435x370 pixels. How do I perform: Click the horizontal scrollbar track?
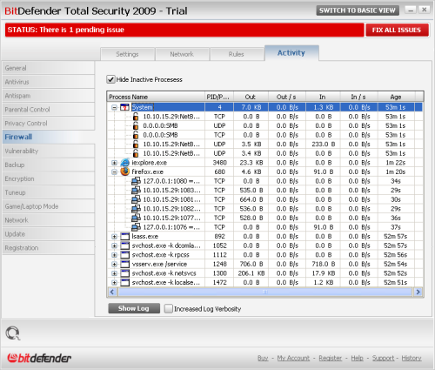coord(264,292)
